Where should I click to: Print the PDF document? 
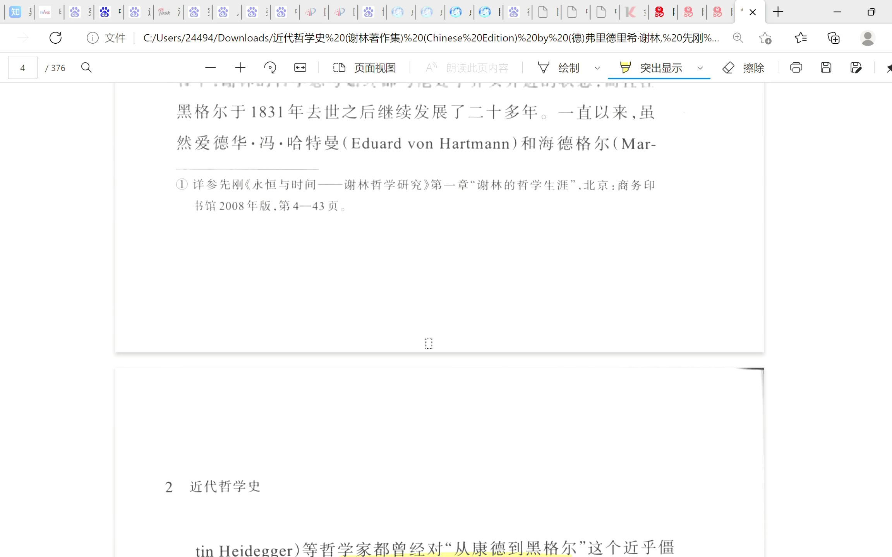click(796, 68)
